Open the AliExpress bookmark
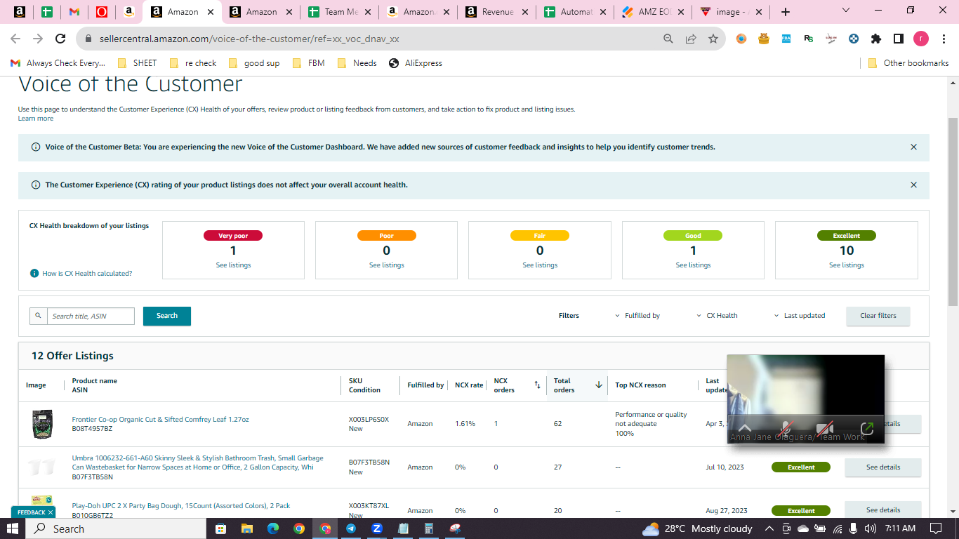Viewport: 959px width, 539px height. point(416,63)
